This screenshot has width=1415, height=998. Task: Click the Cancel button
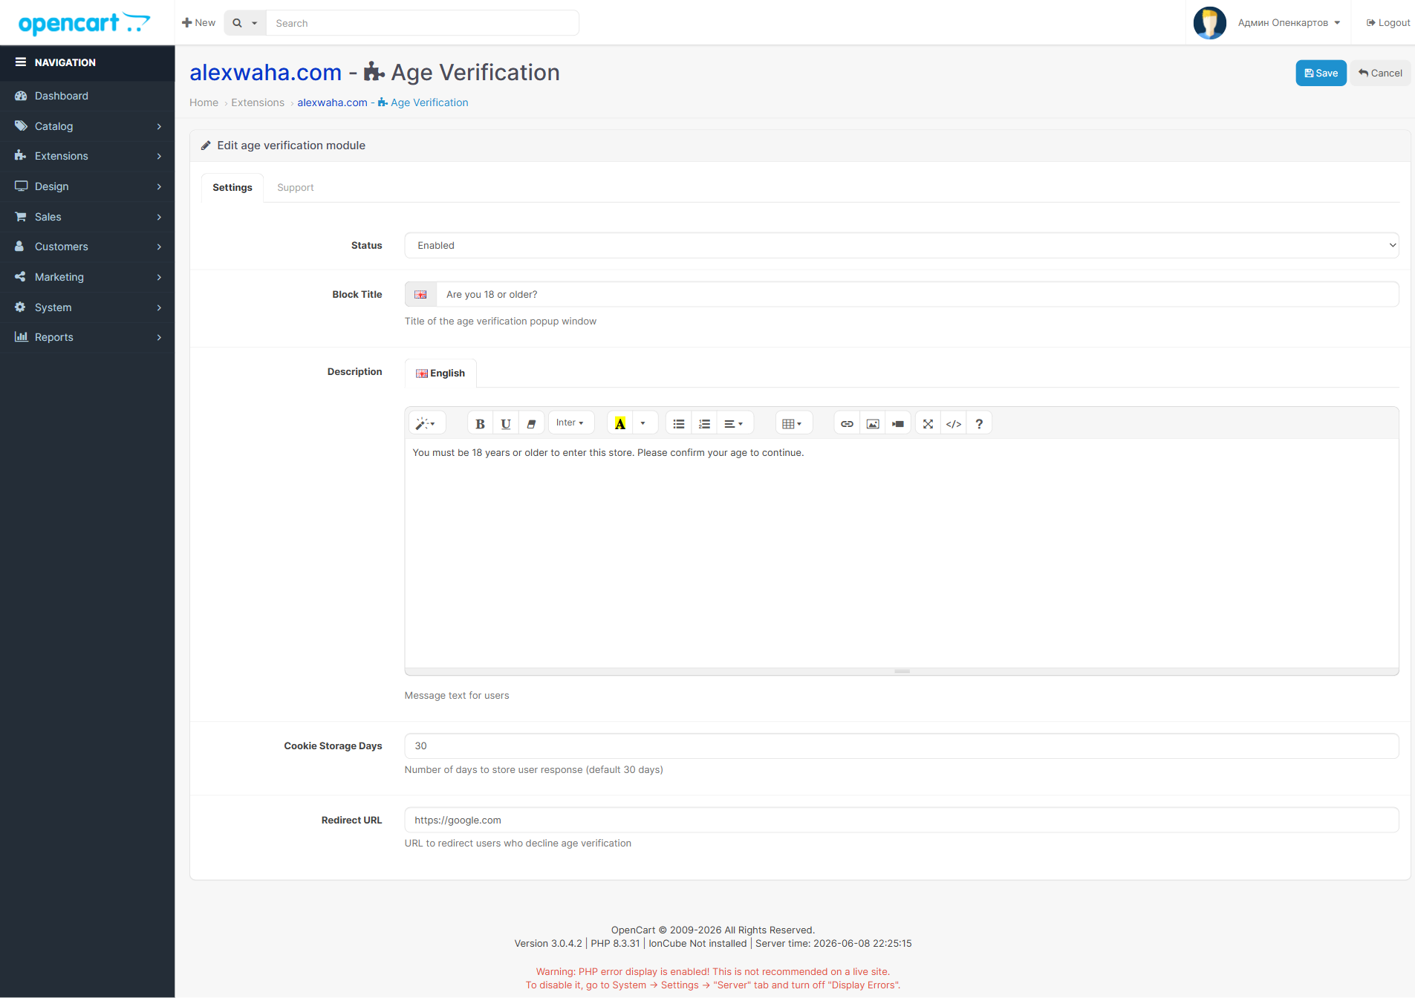pyautogui.click(x=1380, y=73)
